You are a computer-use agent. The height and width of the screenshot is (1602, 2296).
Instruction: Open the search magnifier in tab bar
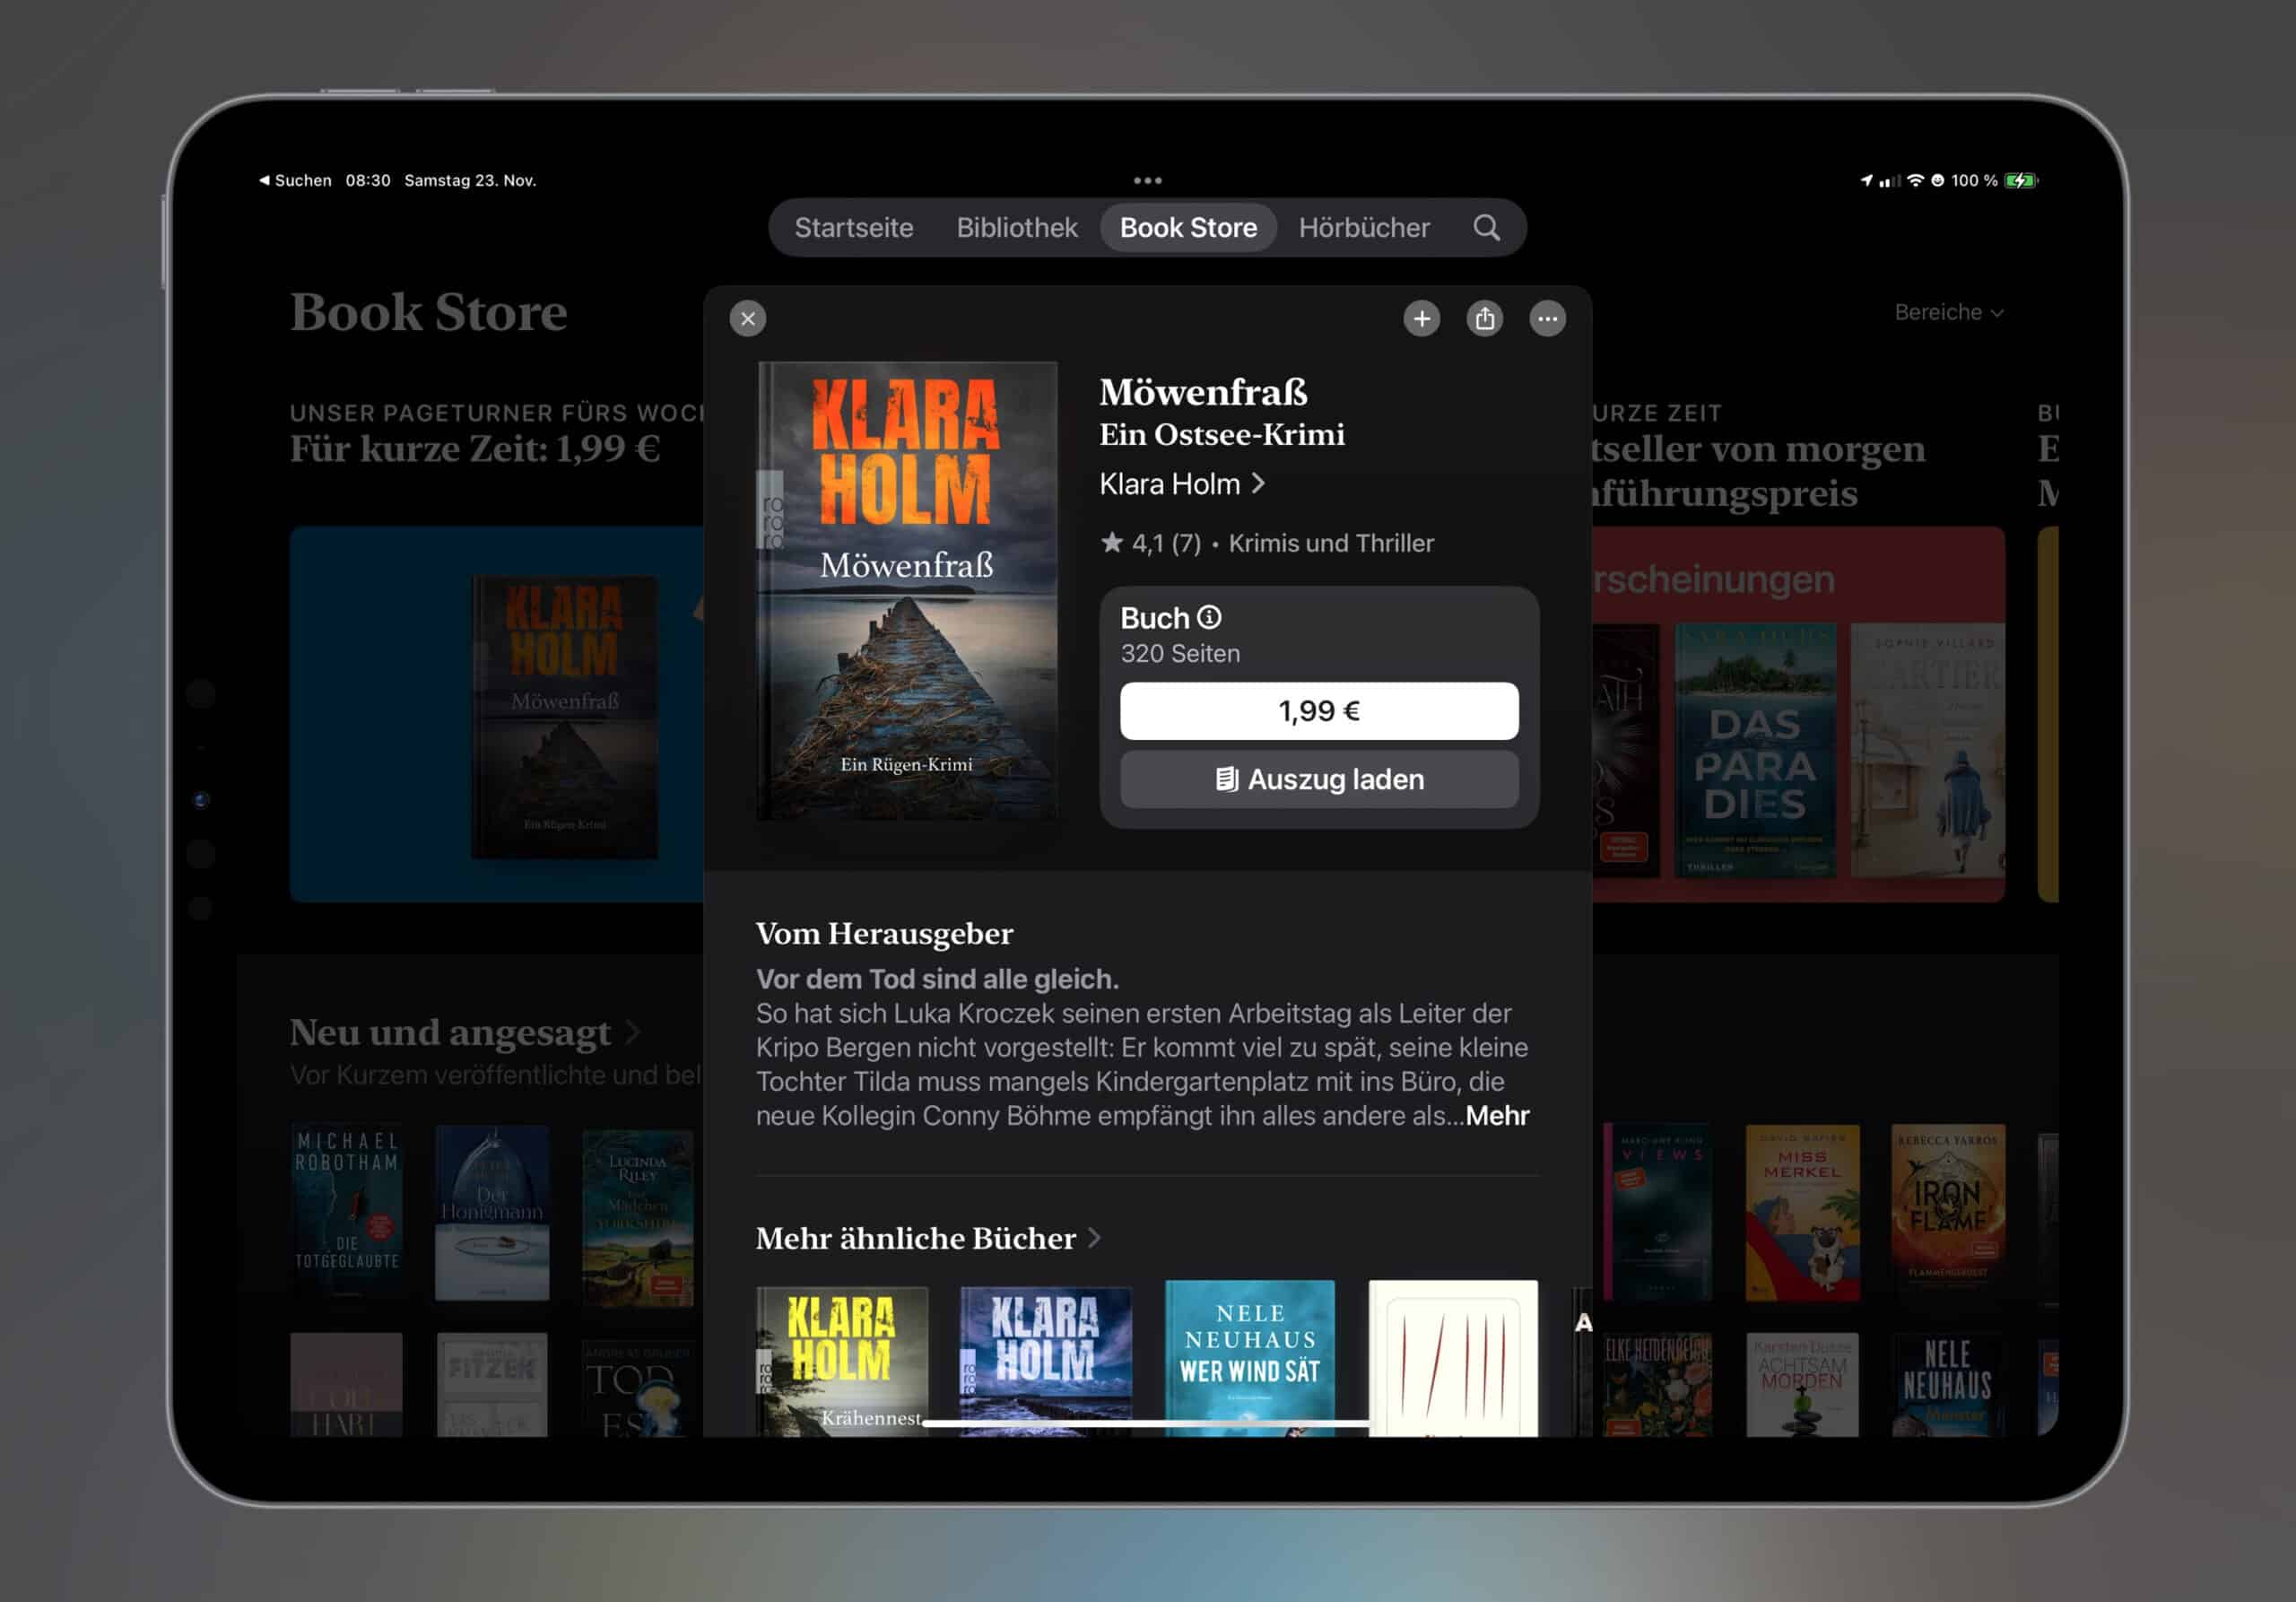tap(1486, 228)
